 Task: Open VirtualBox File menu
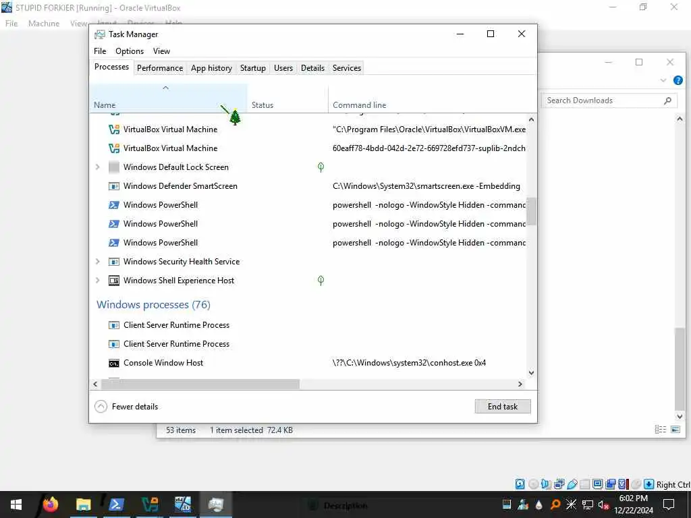[x=11, y=24]
